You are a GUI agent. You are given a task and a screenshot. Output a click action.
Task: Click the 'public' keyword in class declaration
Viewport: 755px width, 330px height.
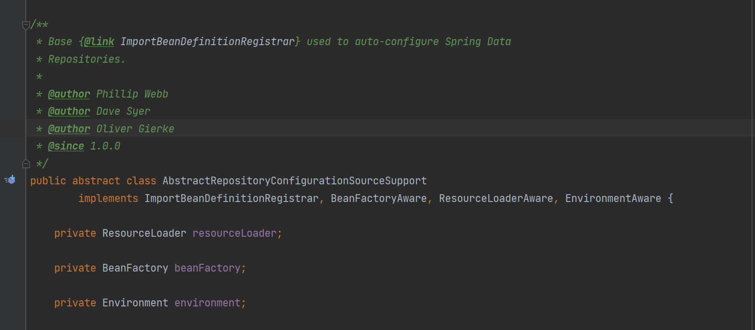[x=48, y=181]
